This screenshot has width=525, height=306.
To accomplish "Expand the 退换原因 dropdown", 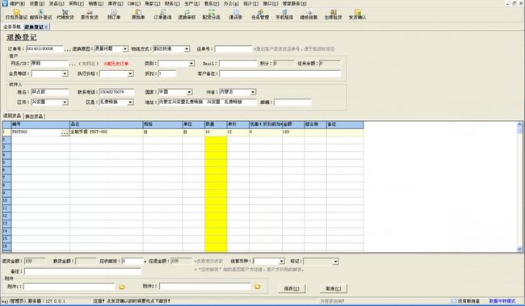I will [125, 49].
